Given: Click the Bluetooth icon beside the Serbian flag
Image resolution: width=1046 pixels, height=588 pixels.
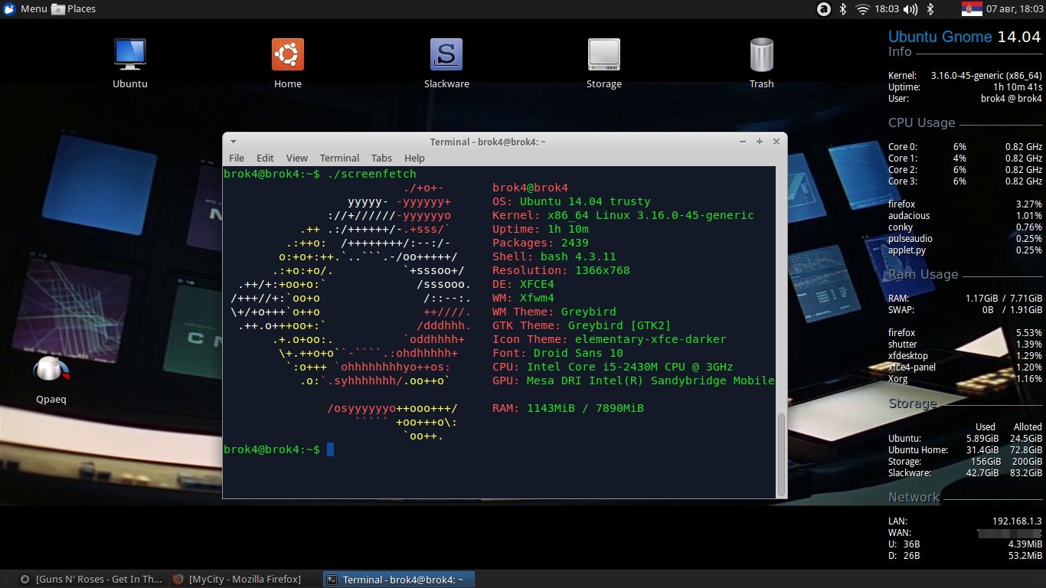Looking at the screenshot, I should [931, 9].
